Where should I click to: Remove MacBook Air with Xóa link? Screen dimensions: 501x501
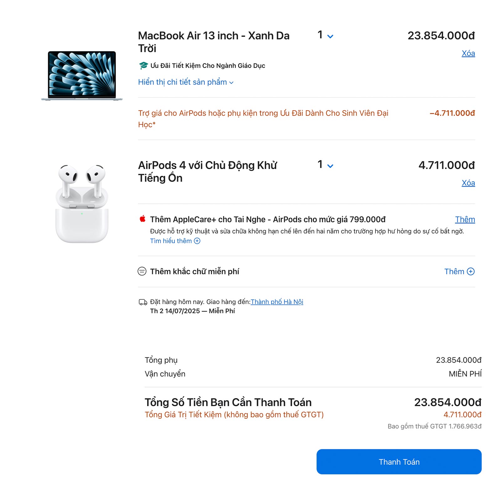(x=468, y=54)
